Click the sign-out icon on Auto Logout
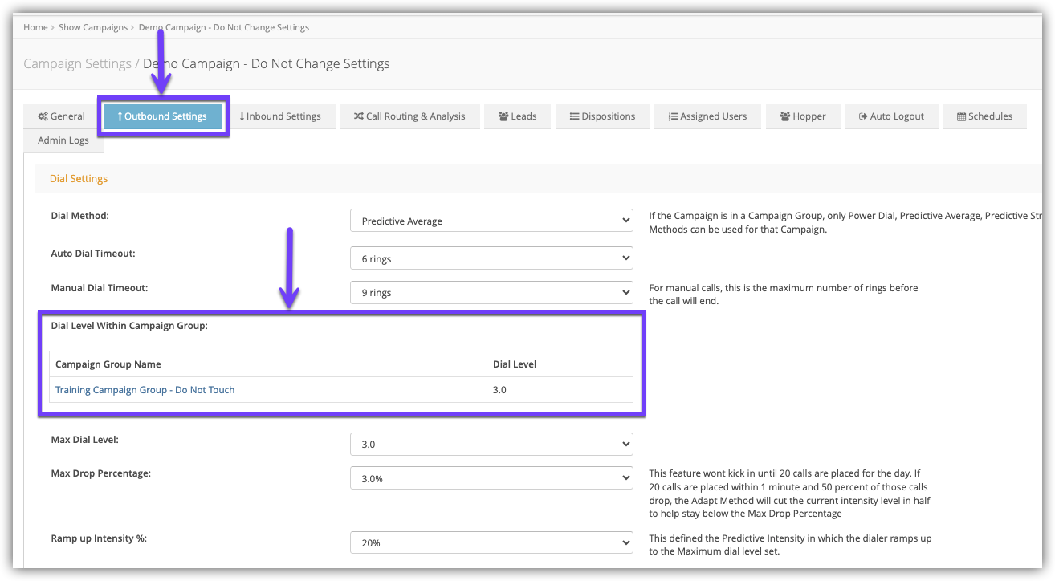1055x581 pixels. coord(862,116)
